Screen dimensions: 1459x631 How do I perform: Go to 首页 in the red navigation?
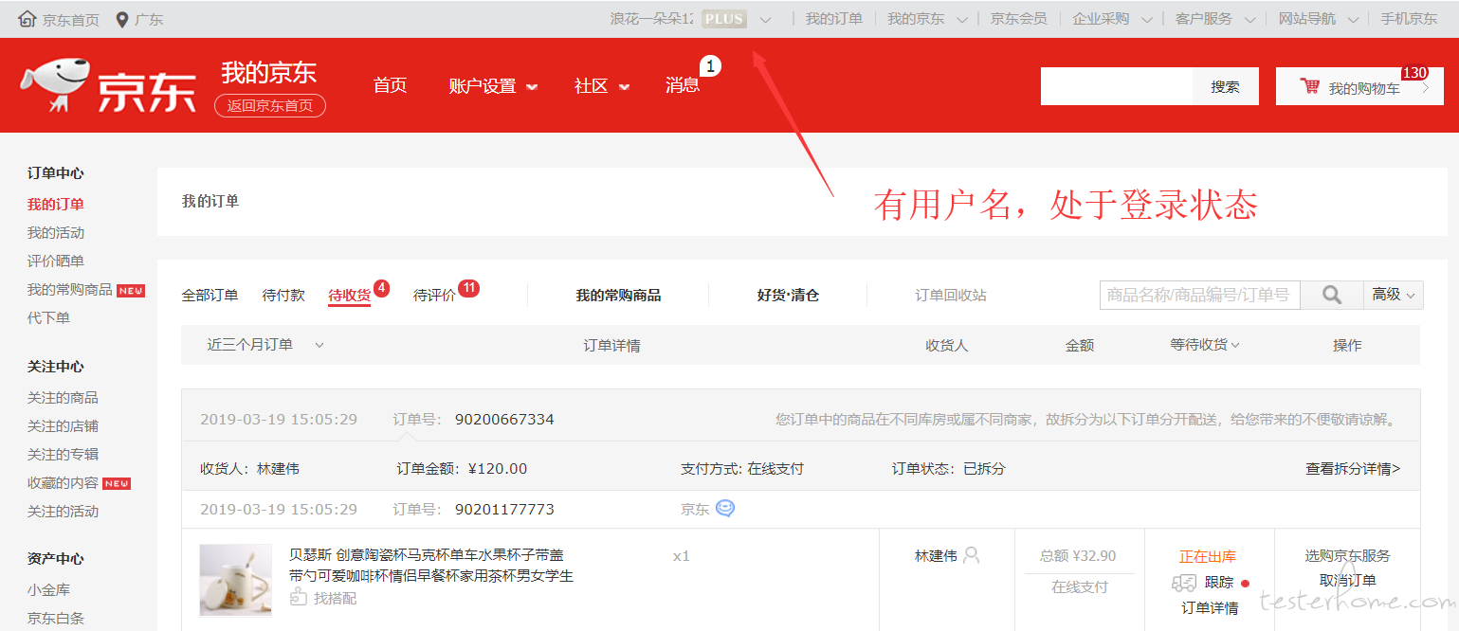click(390, 85)
